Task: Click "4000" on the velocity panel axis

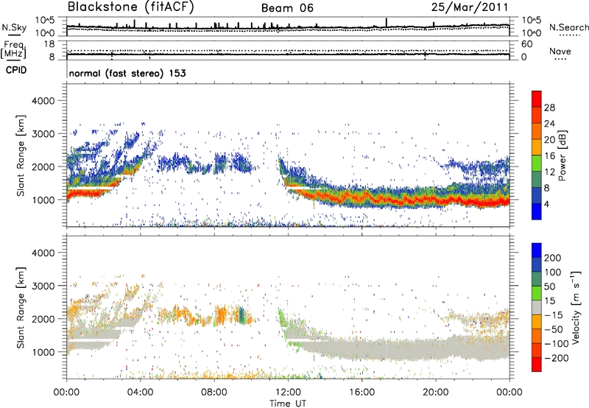Action: [x=43, y=253]
